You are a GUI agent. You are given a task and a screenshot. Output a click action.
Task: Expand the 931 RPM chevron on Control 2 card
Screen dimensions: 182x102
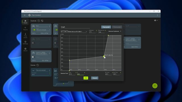tap(49, 60)
